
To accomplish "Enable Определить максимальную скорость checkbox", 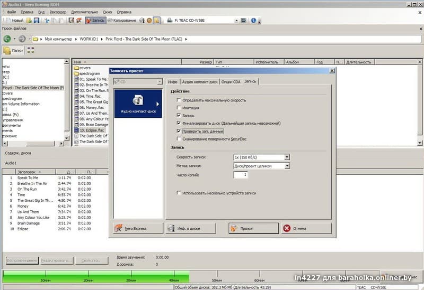I will click(x=179, y=100).
